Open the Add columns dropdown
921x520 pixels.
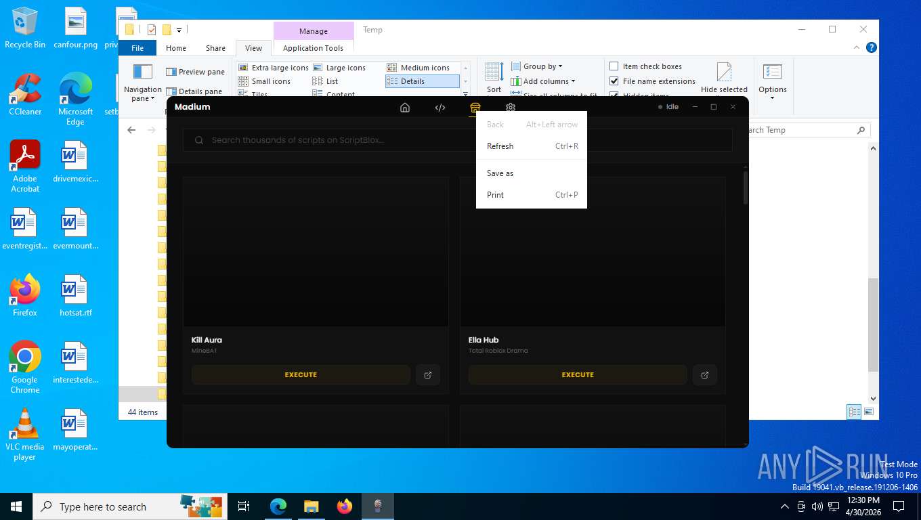[542, 81]
